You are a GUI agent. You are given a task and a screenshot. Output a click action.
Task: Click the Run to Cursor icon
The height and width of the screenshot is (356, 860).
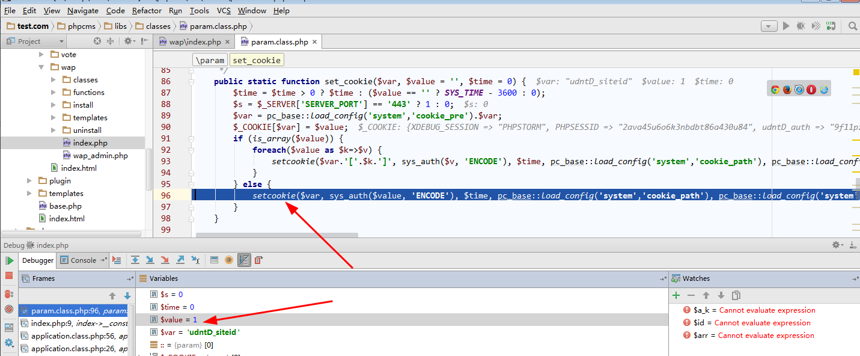[195, 260]
